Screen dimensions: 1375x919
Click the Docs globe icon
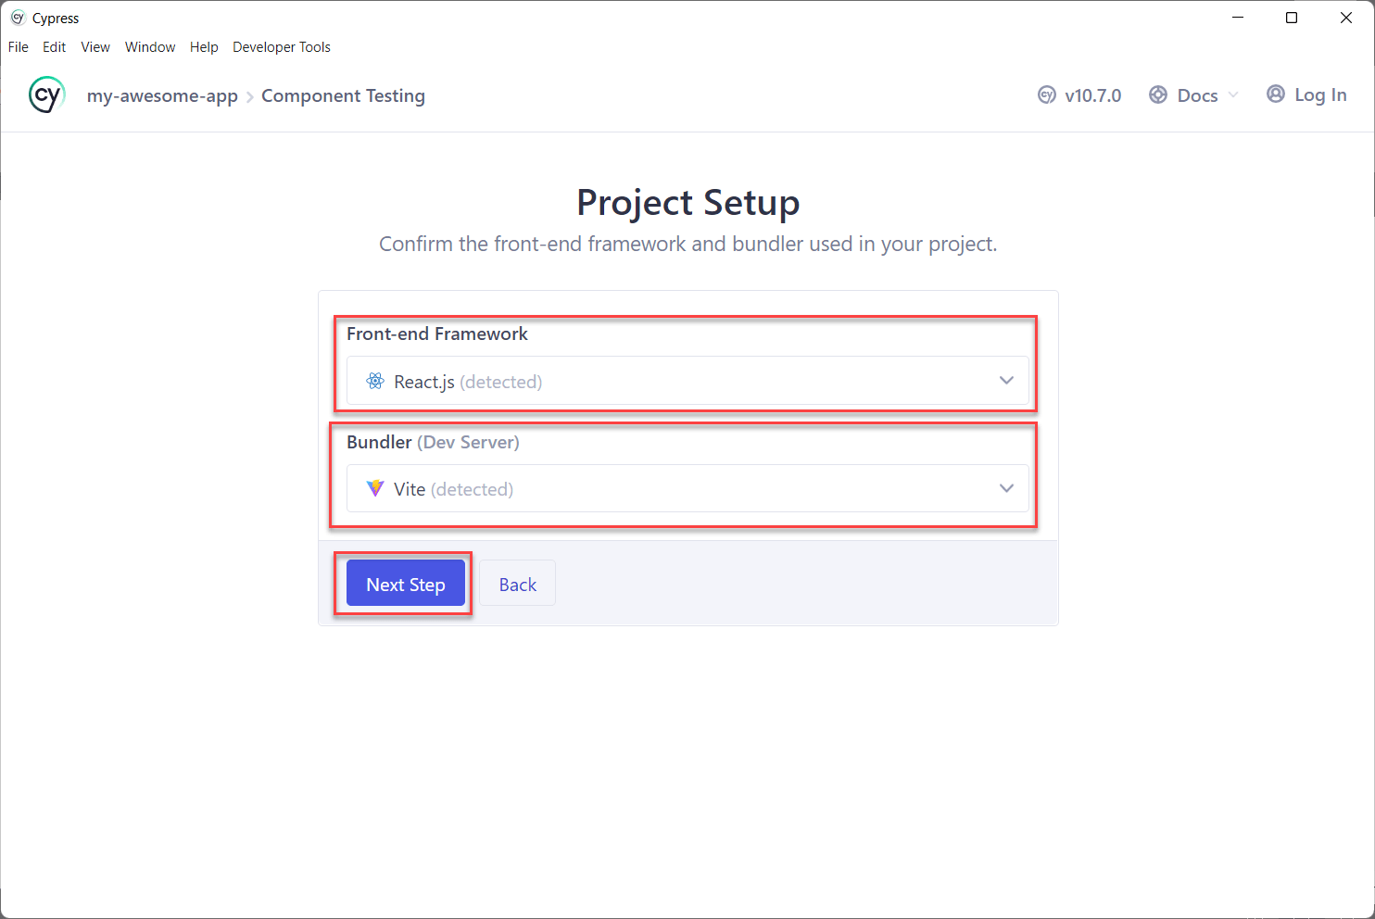tap(1157, 94)
